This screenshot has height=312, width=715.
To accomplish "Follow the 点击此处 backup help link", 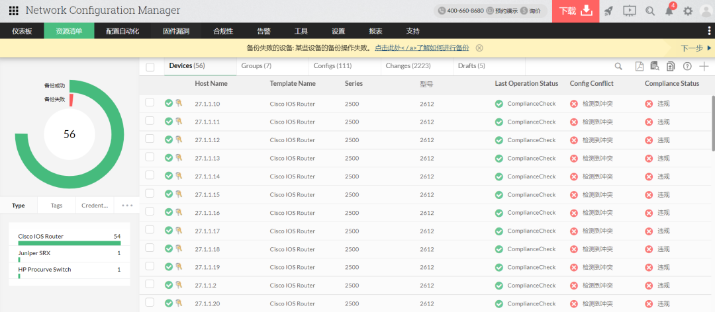I will click(x=421, y=48).
